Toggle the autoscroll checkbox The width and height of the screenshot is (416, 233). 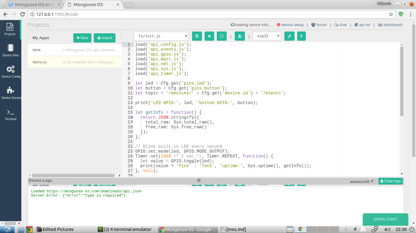click(372, 181)
